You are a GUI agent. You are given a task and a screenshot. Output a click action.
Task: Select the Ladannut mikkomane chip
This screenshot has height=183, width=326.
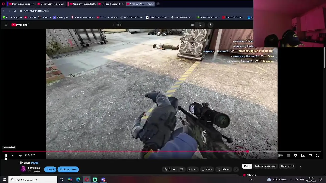click(265, 166)
